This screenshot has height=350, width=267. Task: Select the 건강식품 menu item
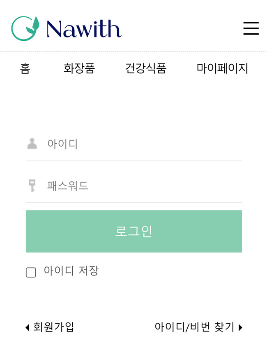coord(146,68)
